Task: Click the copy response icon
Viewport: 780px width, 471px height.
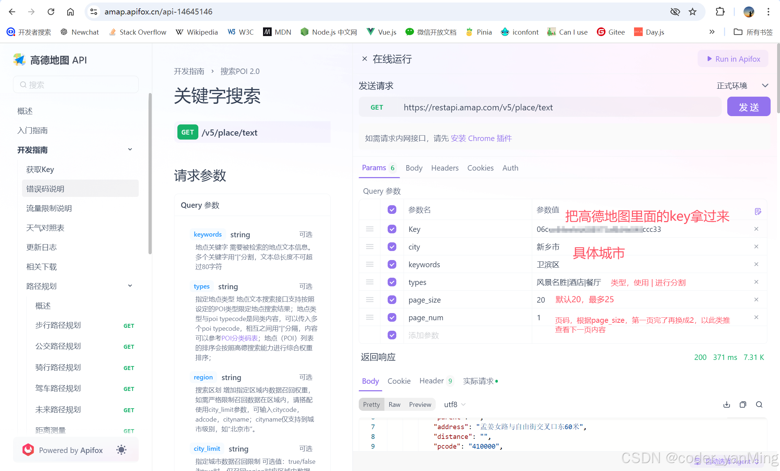Action: point(743,404)
